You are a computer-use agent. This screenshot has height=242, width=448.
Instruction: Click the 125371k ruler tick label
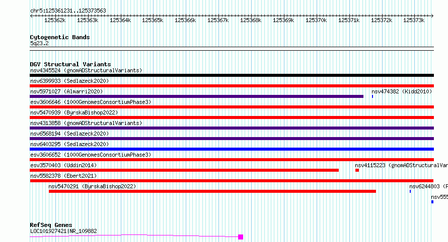(349, 21)
